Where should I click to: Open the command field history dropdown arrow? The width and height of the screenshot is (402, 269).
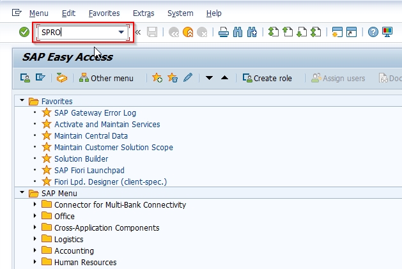[121, 33]
